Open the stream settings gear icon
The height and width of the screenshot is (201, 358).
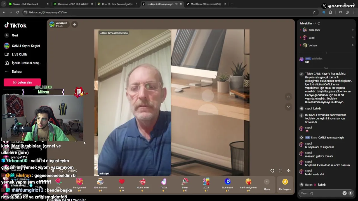tap(272, 171)
